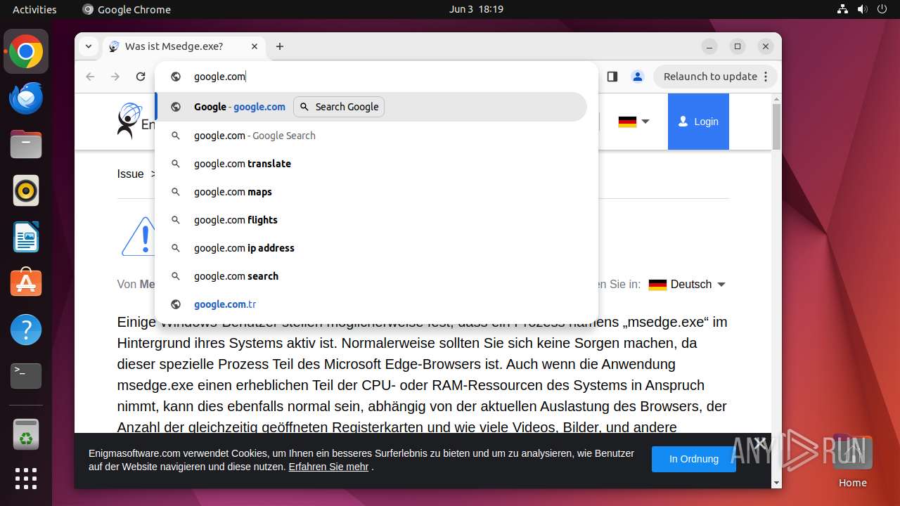The image size is (900, 506).
Task: Launch Terminal from the dock
Action: [x=26, y=376]
